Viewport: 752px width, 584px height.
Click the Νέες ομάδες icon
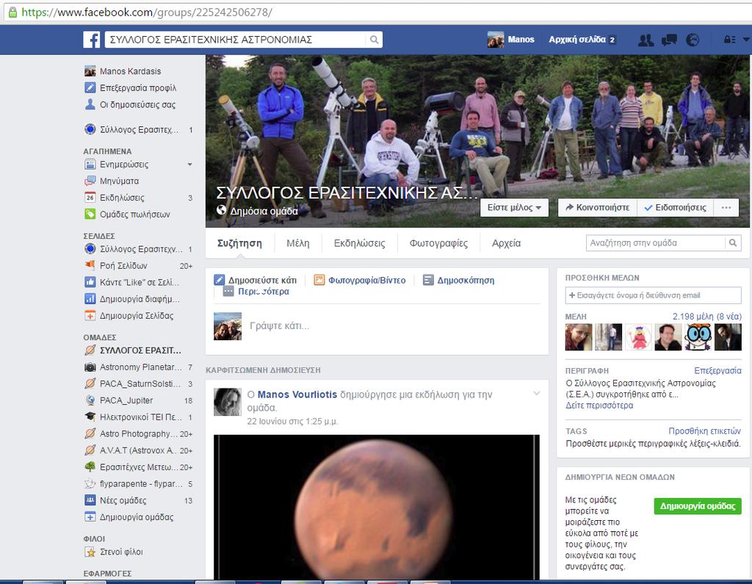[x=90, y=500]
